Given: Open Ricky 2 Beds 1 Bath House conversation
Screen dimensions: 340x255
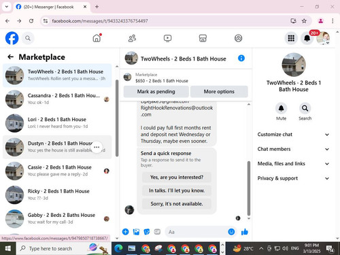Looking at the screenshot, I should tap(57, 194).
